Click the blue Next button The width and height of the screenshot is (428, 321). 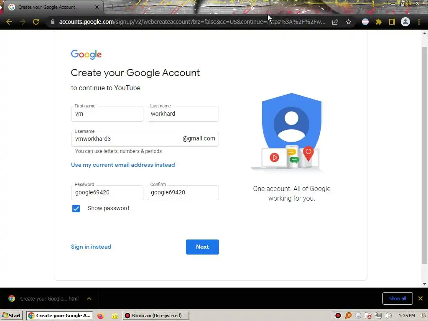pos(202,247)
